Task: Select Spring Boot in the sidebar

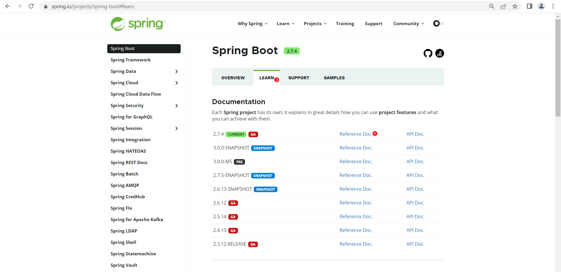Action: [144, 49]
